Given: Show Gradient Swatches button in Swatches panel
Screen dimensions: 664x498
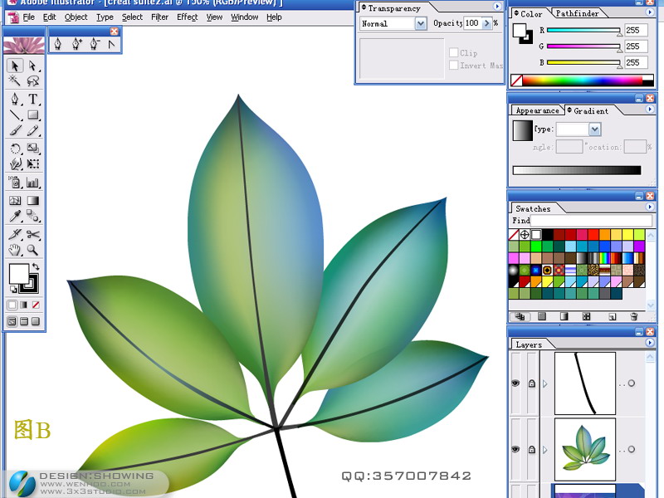Looking at the screenshot, I should (564, 316).
